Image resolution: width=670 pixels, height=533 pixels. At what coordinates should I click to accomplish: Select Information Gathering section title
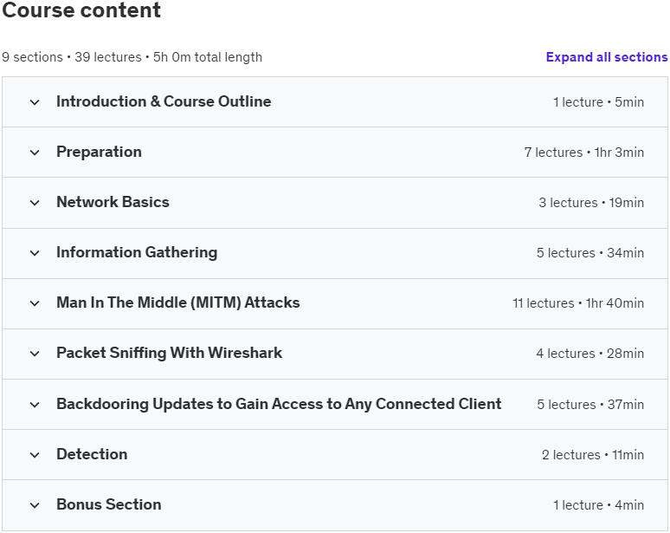point(137,252)
